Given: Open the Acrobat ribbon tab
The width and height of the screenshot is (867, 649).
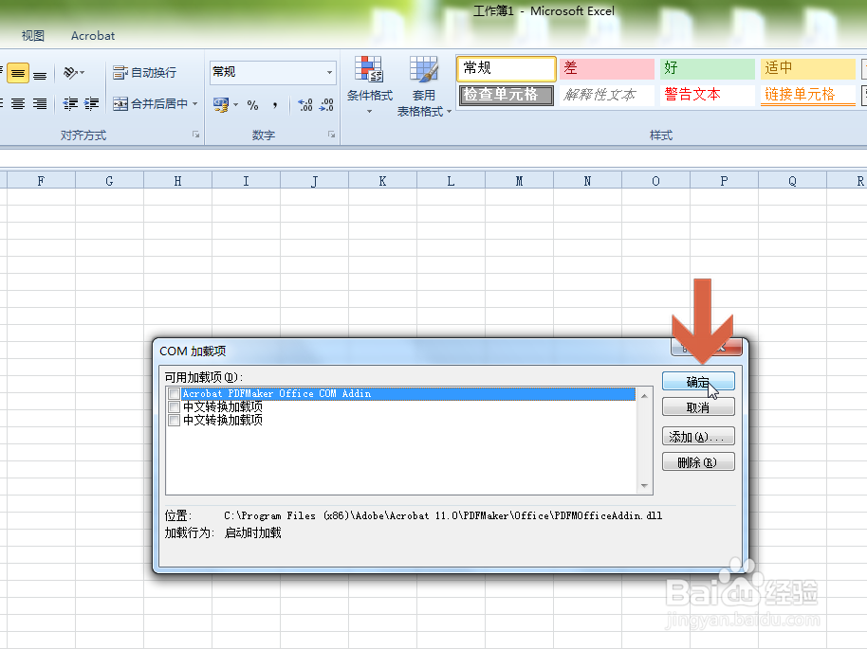Looking at the screenshot, I should (x=93, y=35).
